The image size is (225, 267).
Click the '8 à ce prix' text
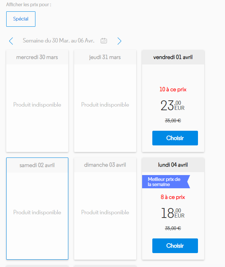[173, 197]
